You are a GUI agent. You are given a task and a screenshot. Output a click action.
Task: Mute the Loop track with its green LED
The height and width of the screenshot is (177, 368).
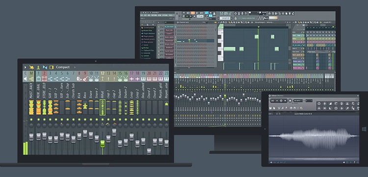pos(131,119)
